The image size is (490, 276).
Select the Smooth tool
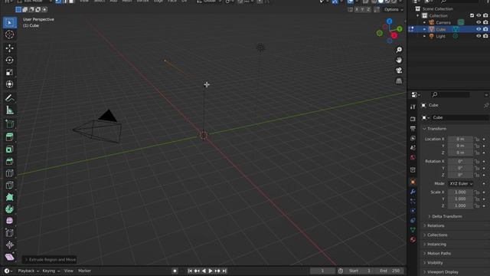[10, 221]
